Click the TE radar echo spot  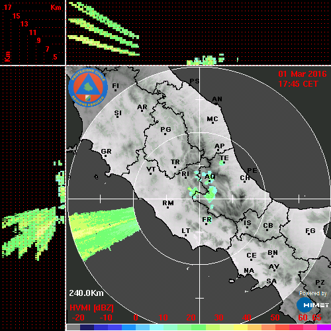coord(222,164)
